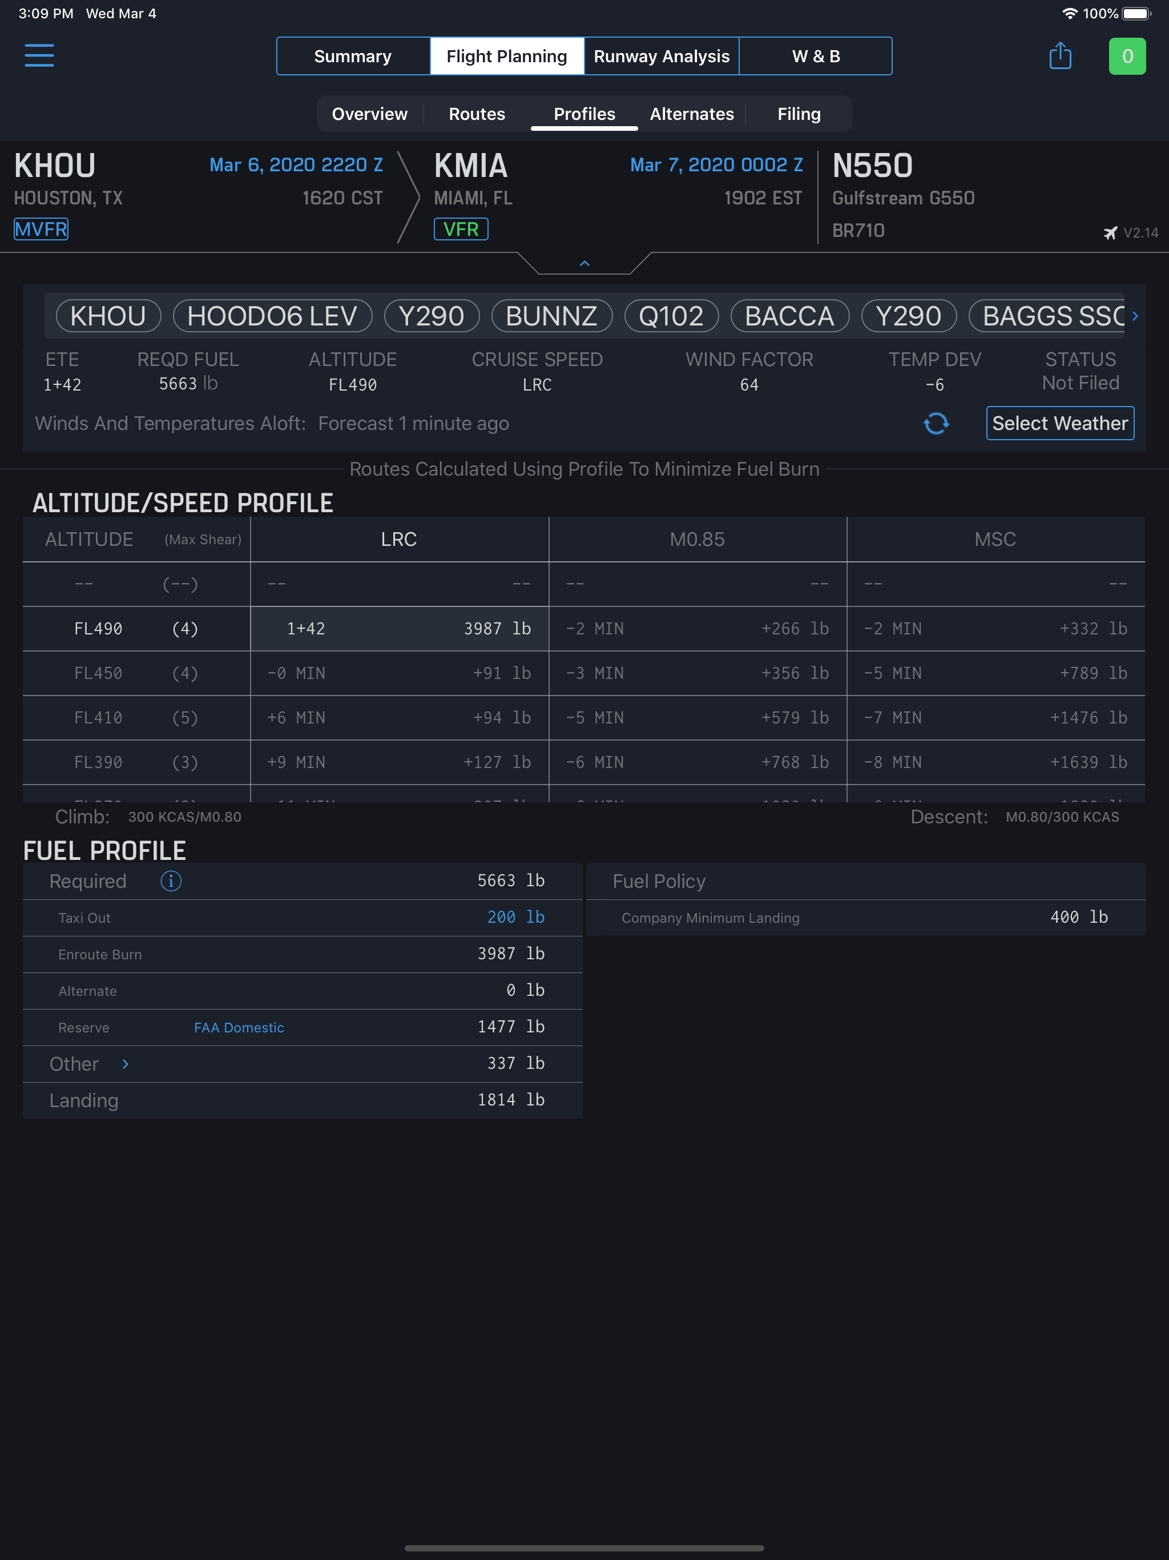Tap the green notification counter badge
The height and width of the screenshot is (1560, 1169).
tap(1127, 57)
